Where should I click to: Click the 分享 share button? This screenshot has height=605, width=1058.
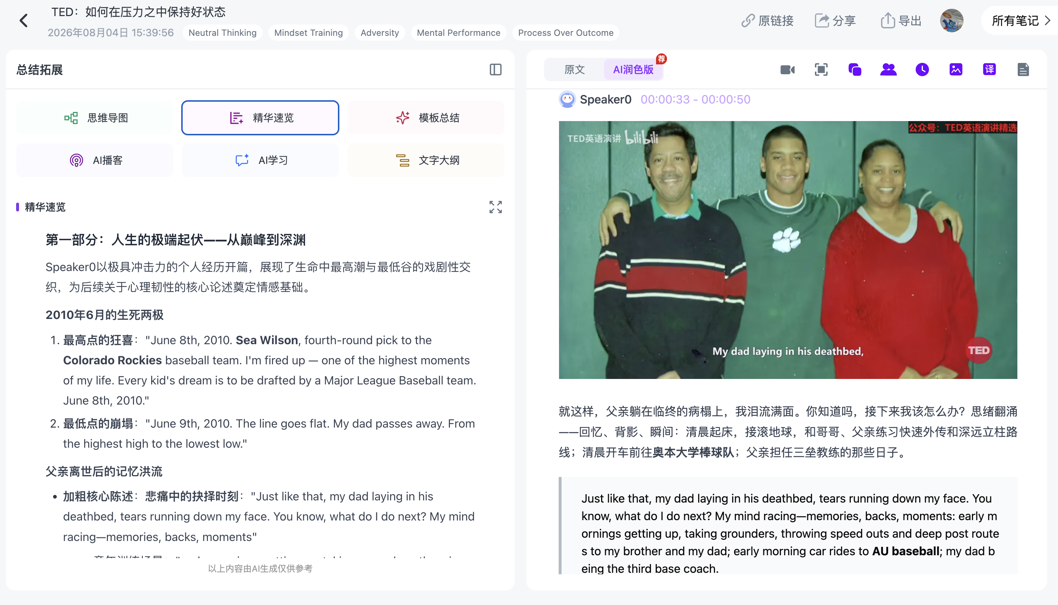(835, 20)
